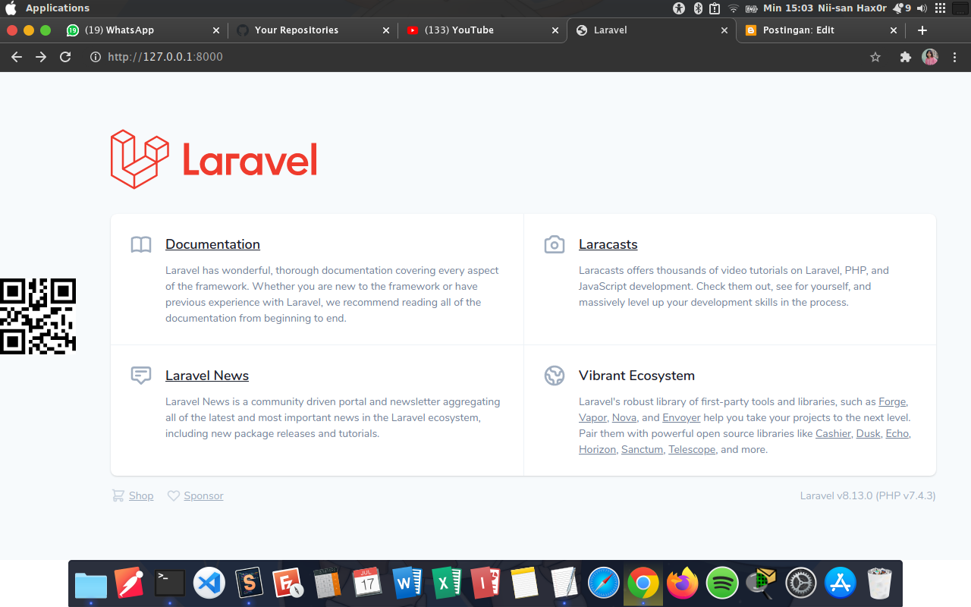This screenshot has width=971, height=607.
Task: Click the Laravel logo
Action: [214, 159]
